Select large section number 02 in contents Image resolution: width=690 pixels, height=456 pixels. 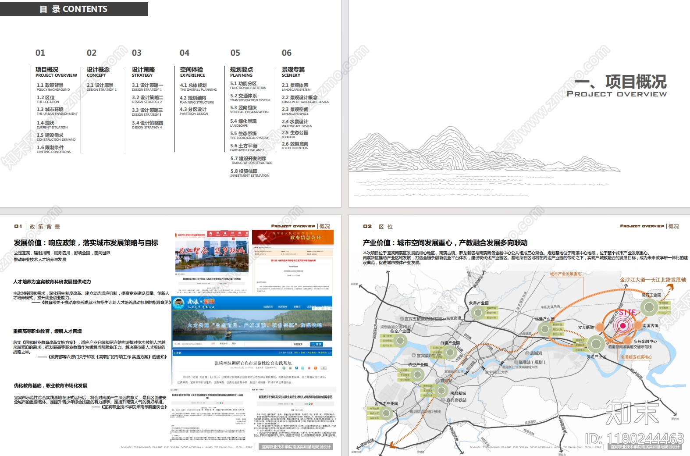click(x=92, y=53)
